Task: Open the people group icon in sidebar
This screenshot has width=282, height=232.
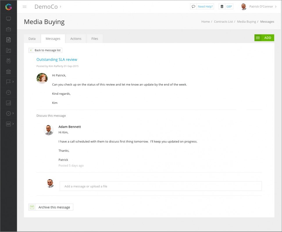Action: [8, 61]
